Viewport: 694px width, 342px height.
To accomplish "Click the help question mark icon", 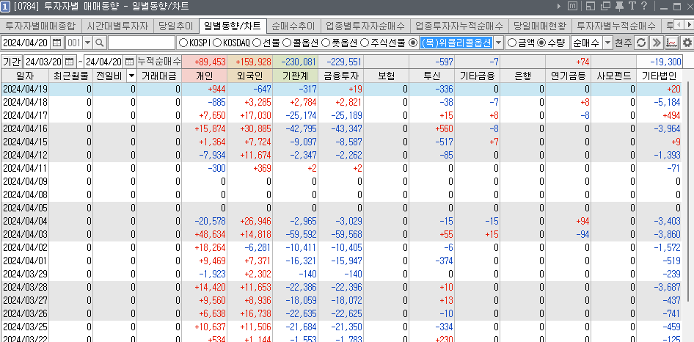I will tap(643, 7).
